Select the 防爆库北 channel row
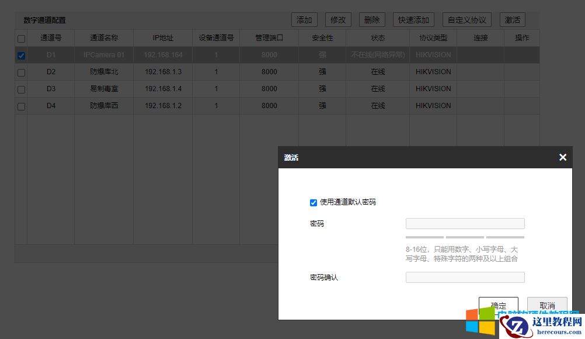 click(x=103, y=71)
